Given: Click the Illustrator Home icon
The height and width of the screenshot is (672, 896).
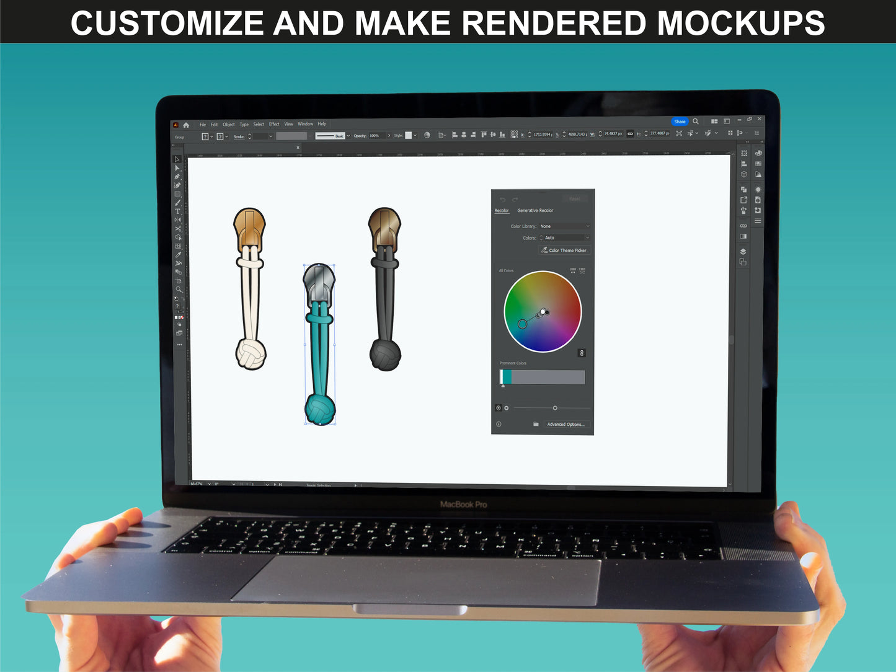Looking at the screenshot, I should coord(186,125).
